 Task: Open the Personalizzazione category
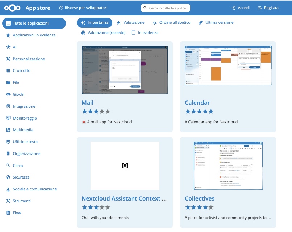point(29,59)
